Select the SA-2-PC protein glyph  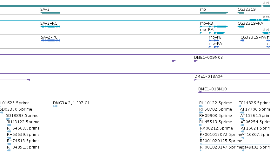click(x=50, y=40)
